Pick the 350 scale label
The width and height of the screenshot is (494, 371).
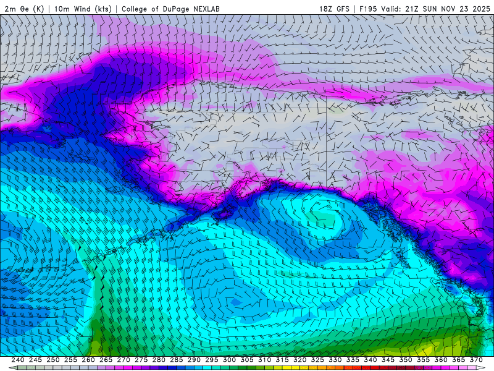pyautogui.click(x=406, y=360)
